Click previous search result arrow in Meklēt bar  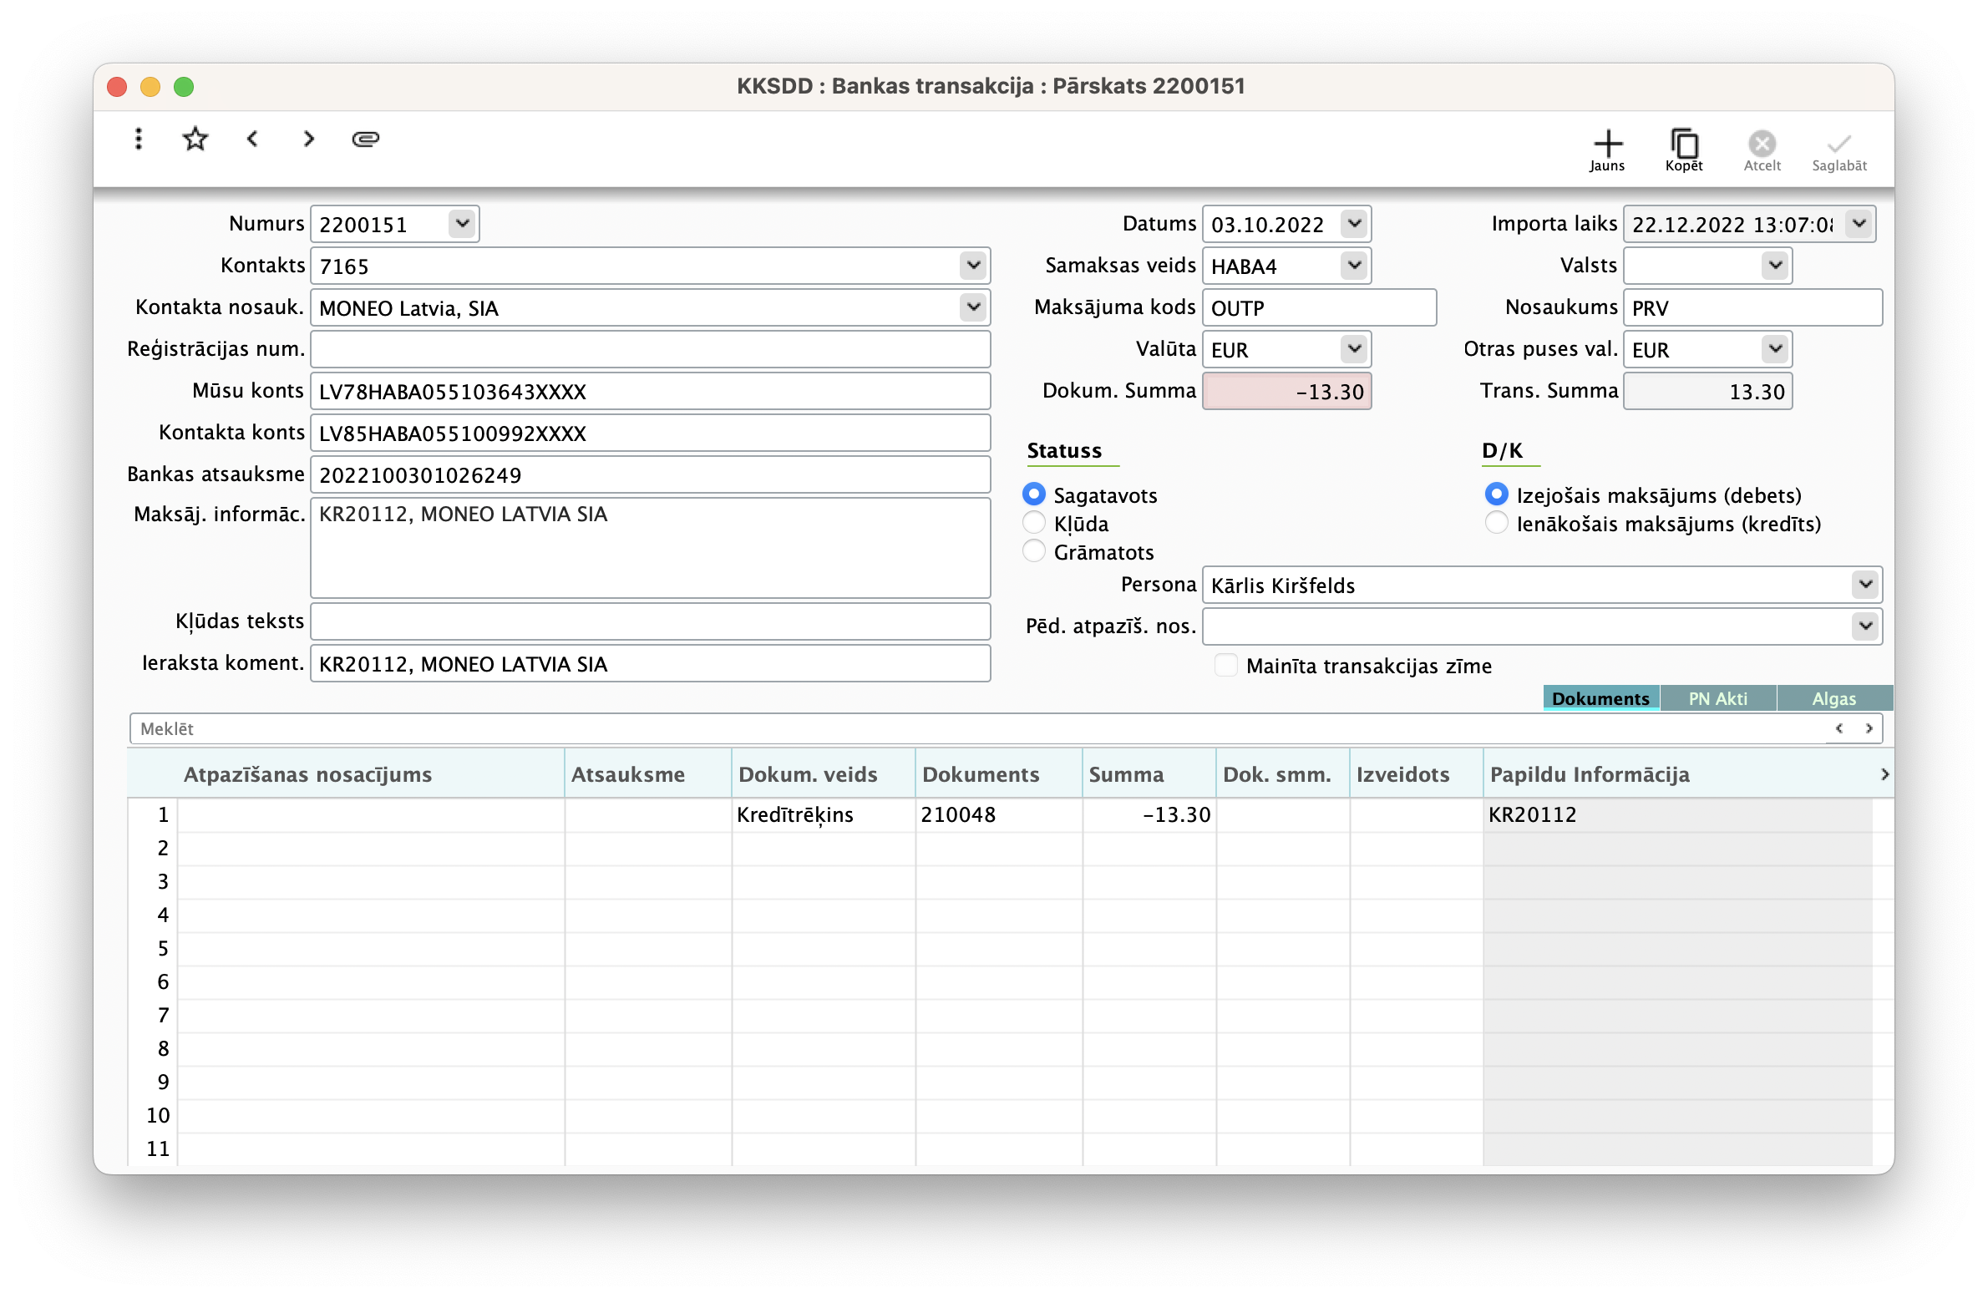click(x=1839, y=728)
